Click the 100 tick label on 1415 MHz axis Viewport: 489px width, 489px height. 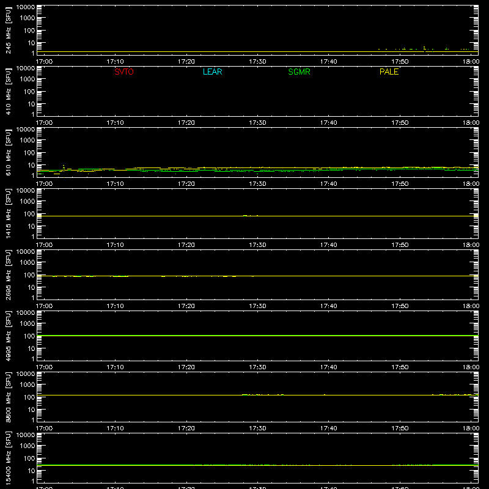tap(29, 214)
